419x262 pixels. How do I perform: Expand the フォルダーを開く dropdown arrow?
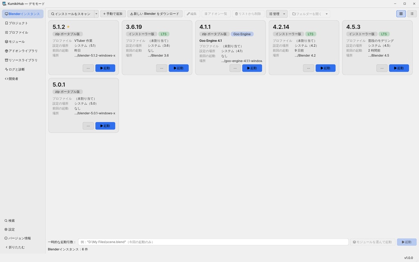click(x=327, y=14)
